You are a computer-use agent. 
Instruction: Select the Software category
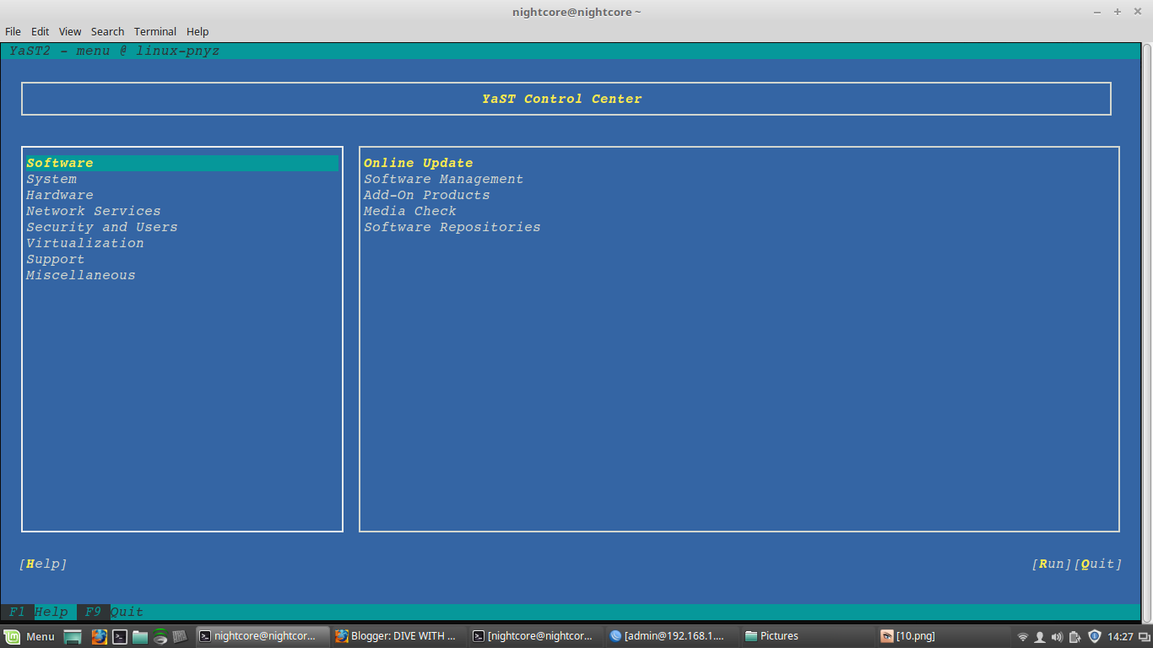(x=181, y=163)
